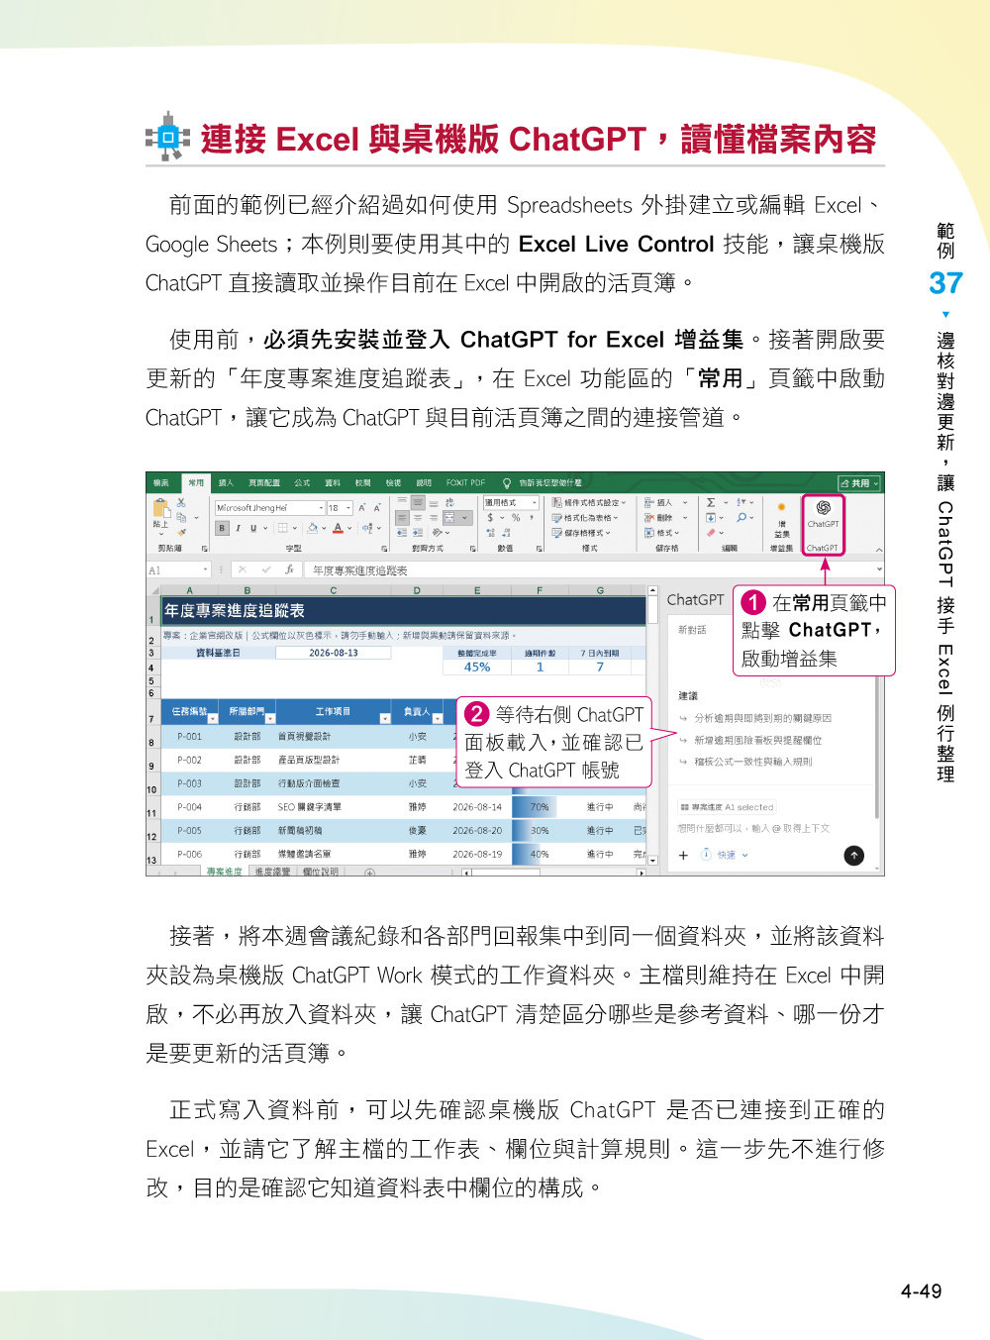Open the font name dropdown
The width and height of the screenshot is (990, 1340).
(x=321, y=508)
